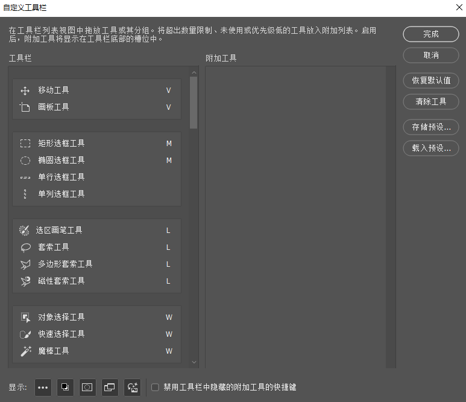Click the Quick Selection icon (快速选择工具)

[25, 334]
